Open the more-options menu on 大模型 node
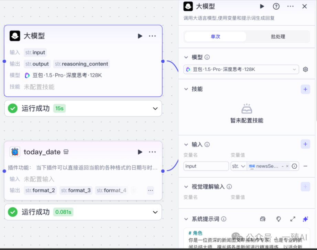This screenshot has height=250, width=317. pyautogui.click(x=152, y=36)
